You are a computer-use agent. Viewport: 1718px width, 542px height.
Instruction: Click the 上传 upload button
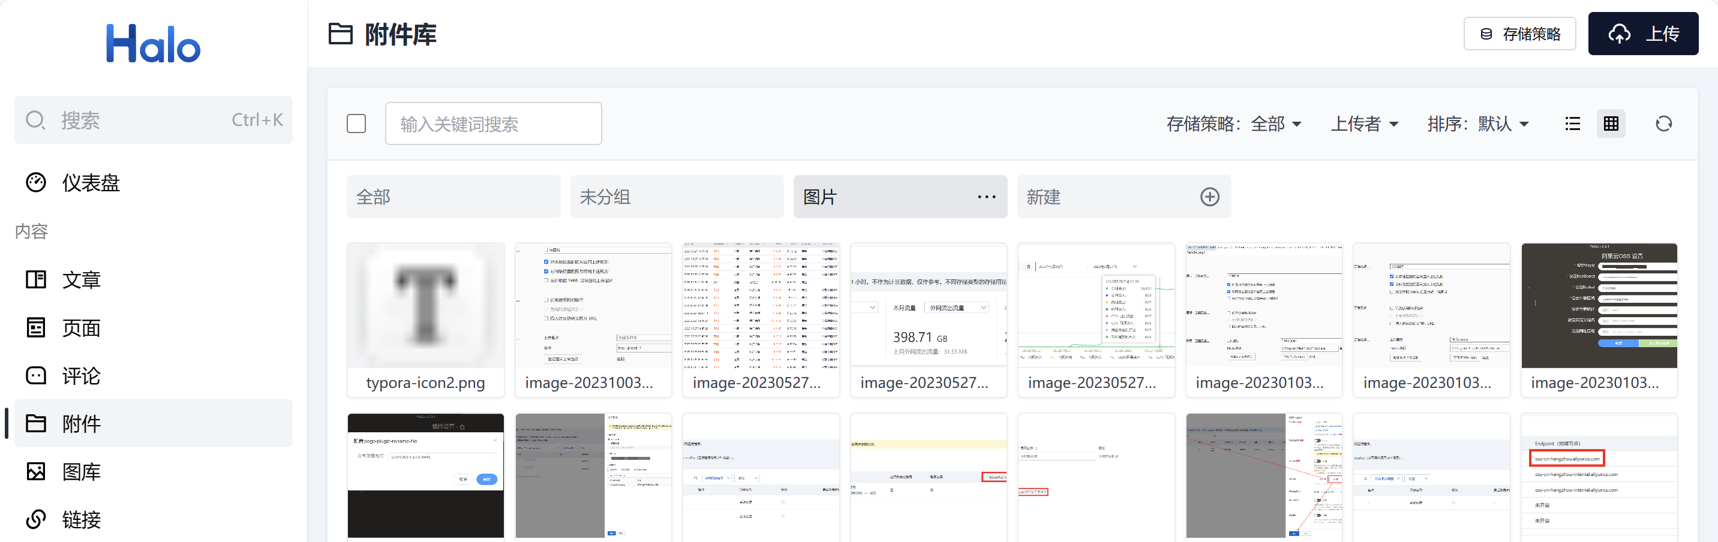coord(1643,34)
